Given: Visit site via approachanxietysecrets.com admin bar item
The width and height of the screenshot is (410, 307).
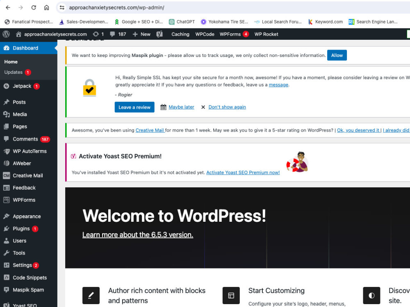Looking at the screenshot, I should click(x=52, y=34).
